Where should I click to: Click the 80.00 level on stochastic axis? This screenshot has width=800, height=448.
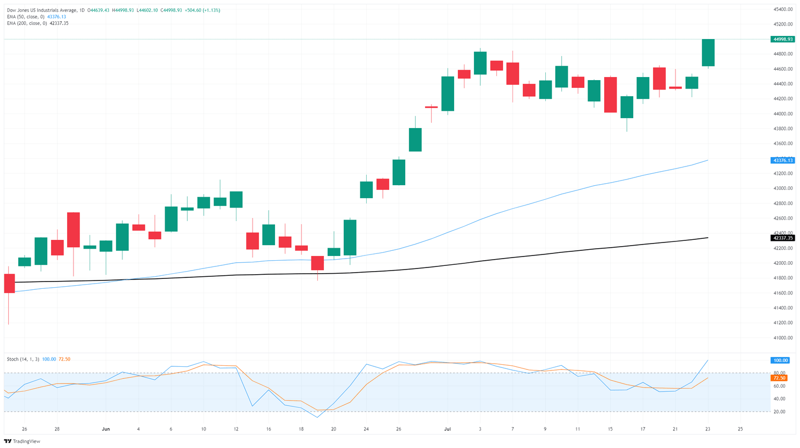[779, 373]
